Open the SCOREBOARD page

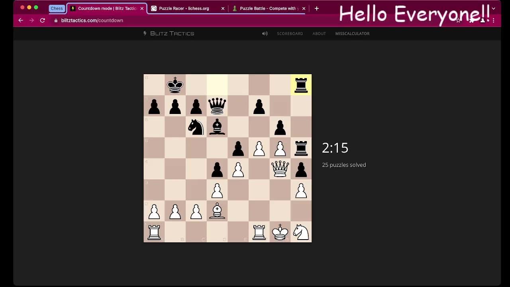coord(290,33)
